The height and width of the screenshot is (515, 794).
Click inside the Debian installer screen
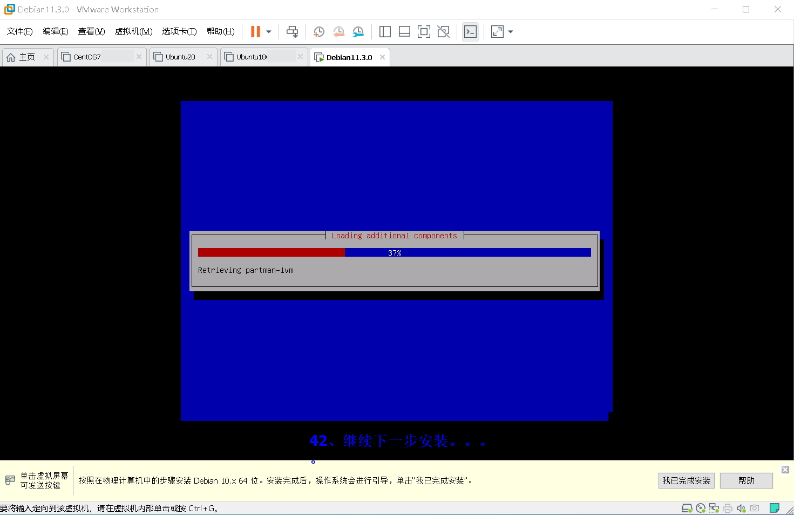397,261
